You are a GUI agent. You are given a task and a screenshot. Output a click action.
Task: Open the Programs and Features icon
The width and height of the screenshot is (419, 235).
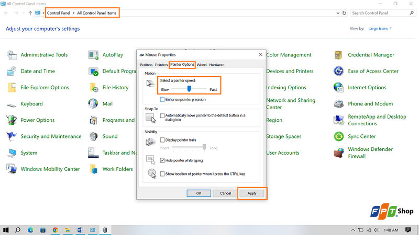coord(93,121)
